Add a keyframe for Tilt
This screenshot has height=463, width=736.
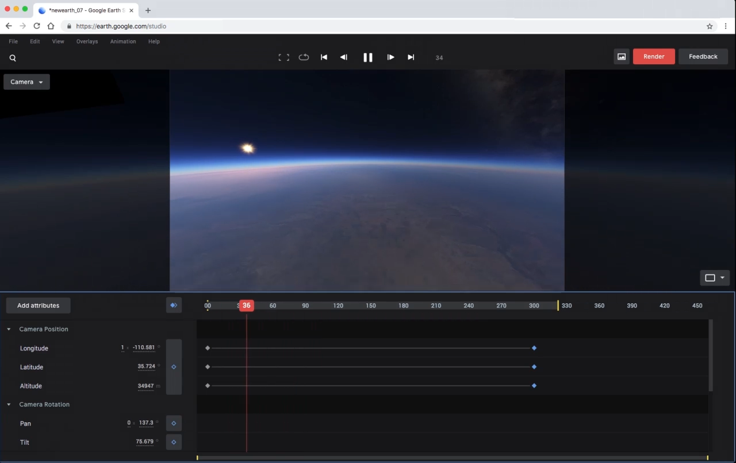[174, 442]
